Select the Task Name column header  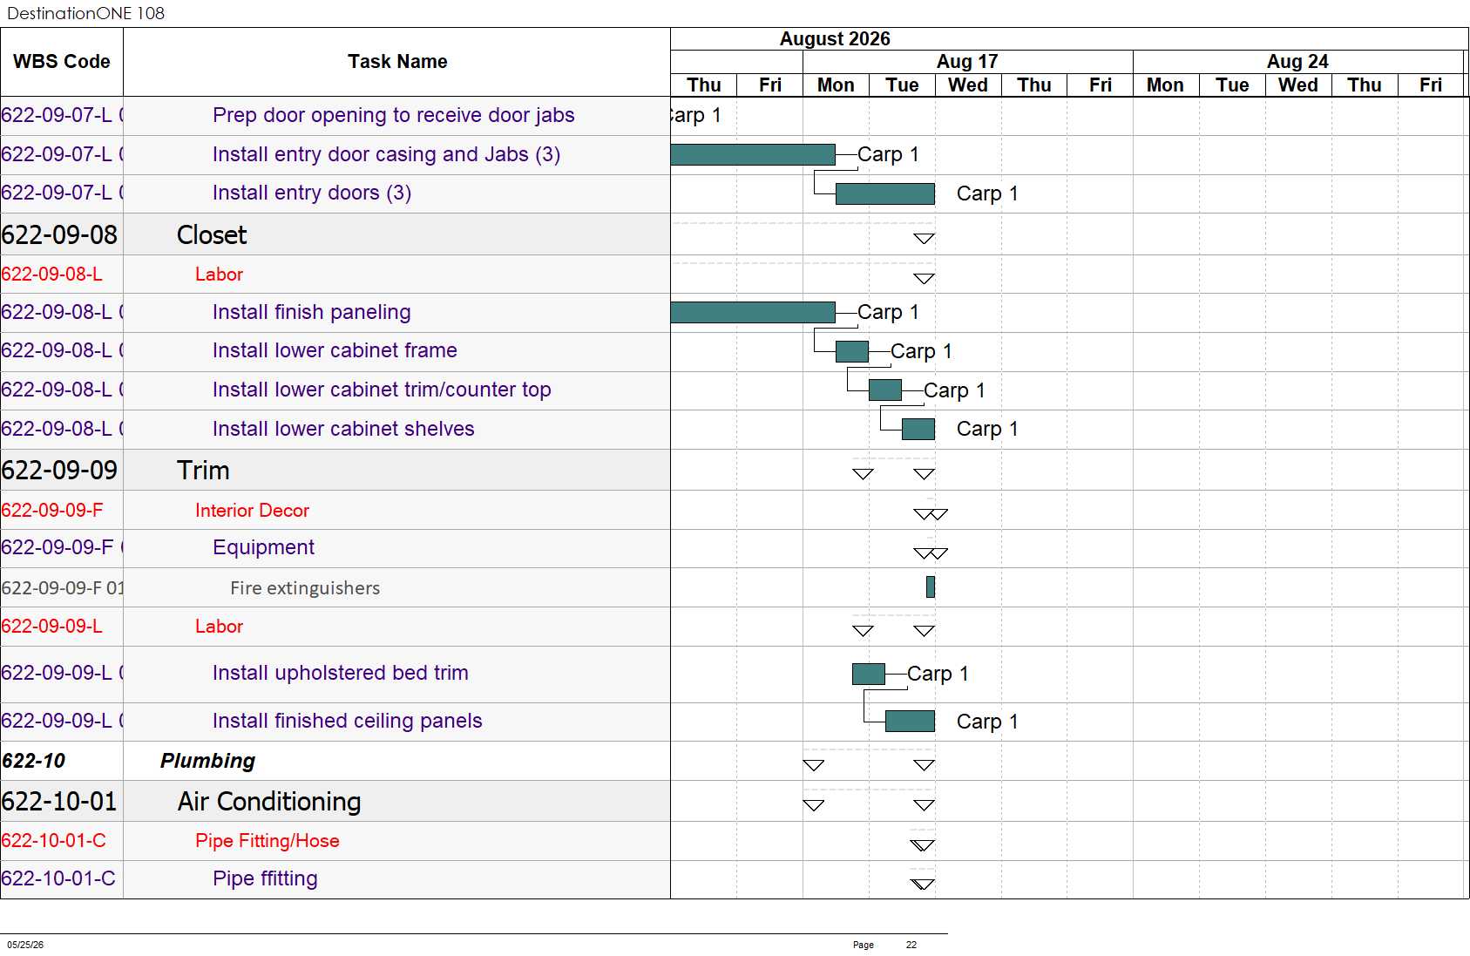coord(397,62)
